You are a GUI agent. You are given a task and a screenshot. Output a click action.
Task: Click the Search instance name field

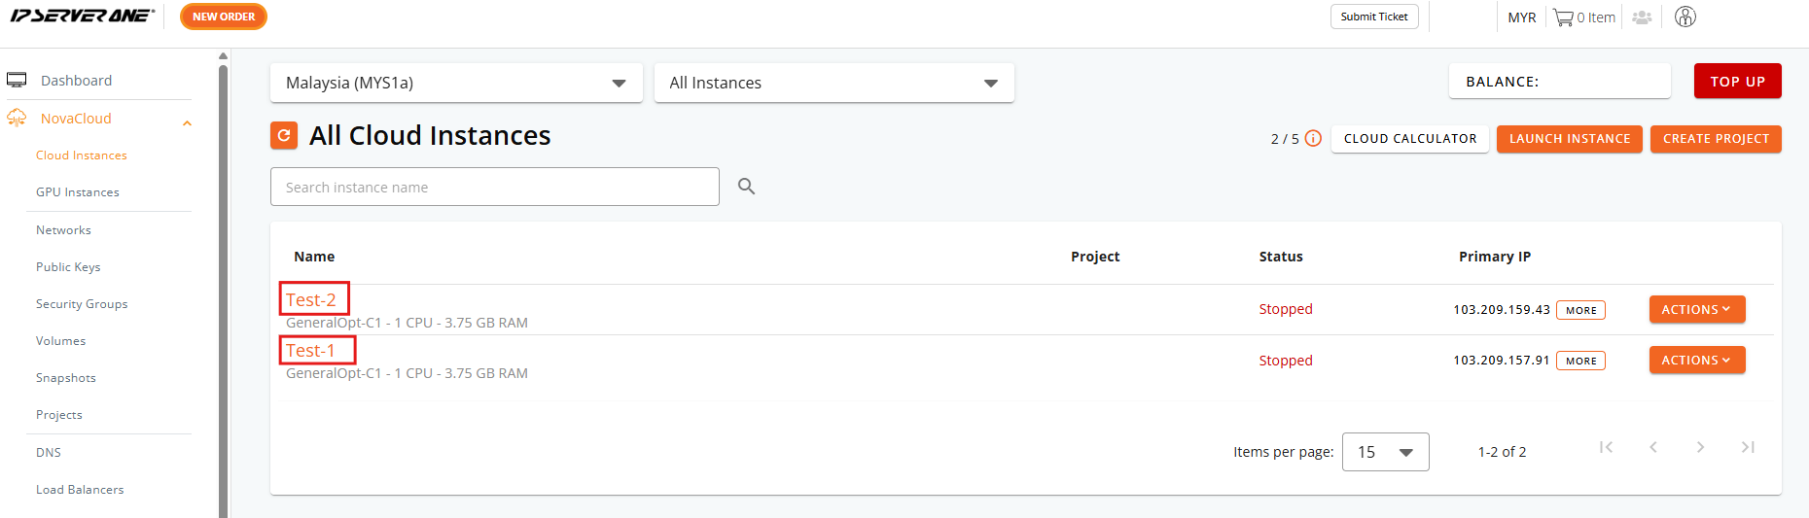495,187
